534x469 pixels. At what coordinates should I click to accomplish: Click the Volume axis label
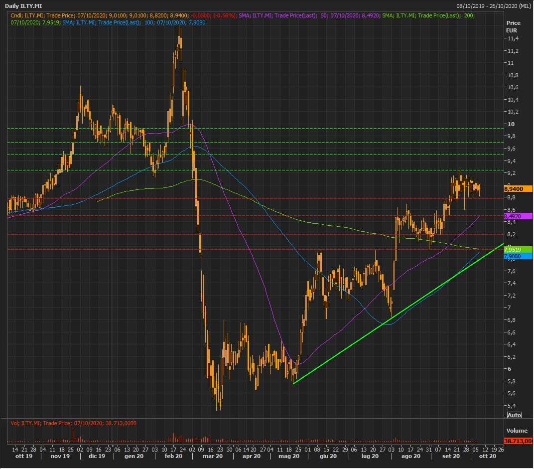tap(516, 431)
